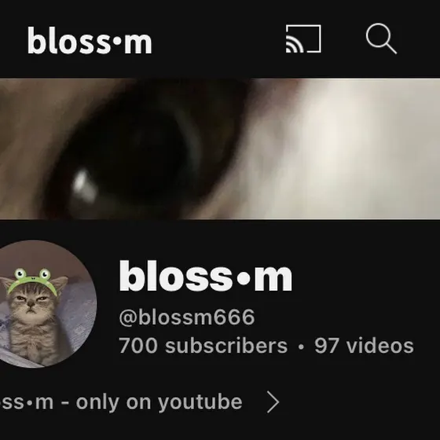The image size is (440, 440).
Task: Click the 700 subscribers label
Action: (203, 346)
